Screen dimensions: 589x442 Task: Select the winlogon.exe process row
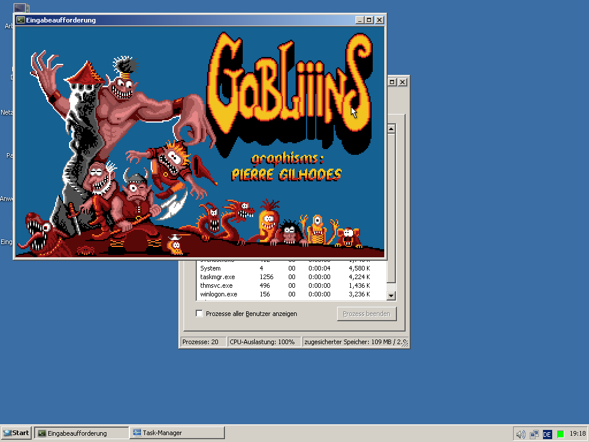291,294
